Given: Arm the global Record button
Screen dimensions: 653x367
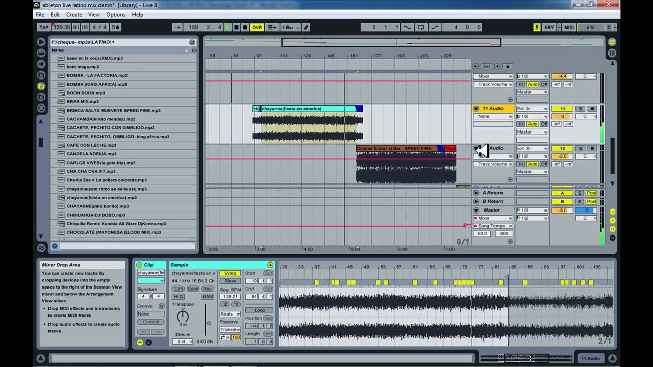Looking at the screenshot, I should point(245,27).
